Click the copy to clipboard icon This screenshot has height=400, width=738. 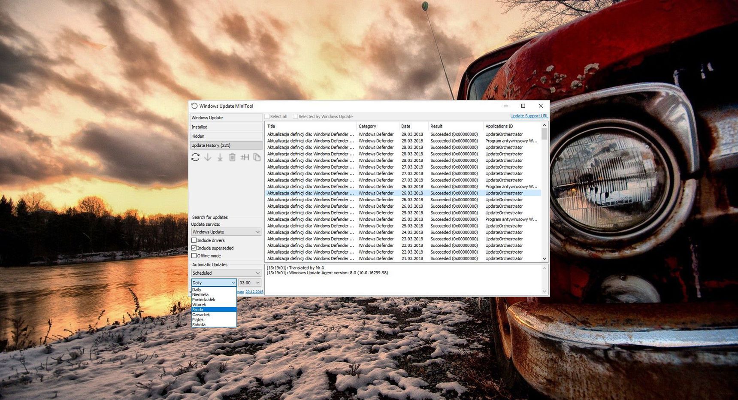257,158
